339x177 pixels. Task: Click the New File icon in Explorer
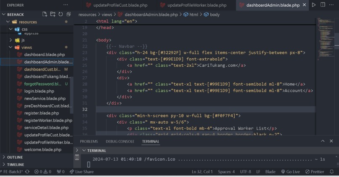tap(45, 14)
